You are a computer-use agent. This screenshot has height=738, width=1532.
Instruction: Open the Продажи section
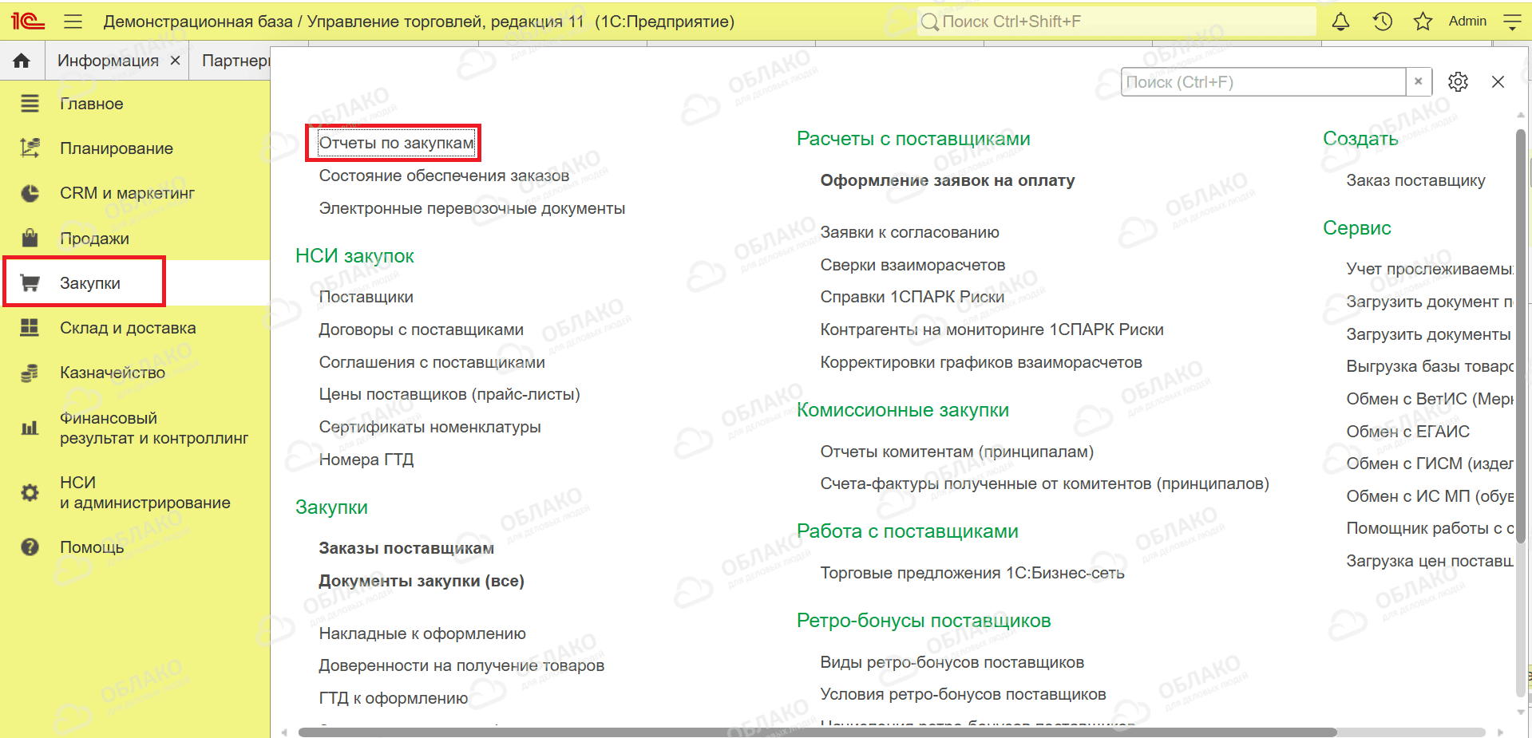pyautogui.click(x=94, y=239)
